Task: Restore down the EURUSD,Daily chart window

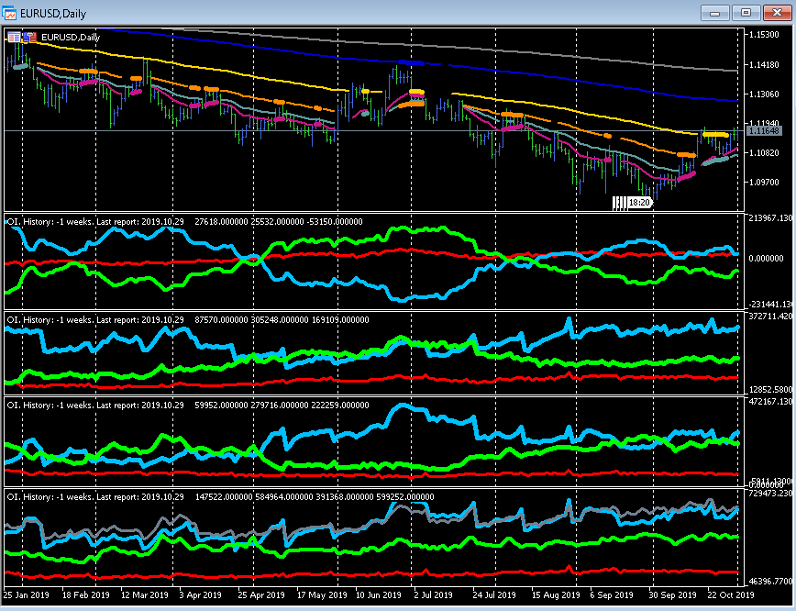Action: point(746,13)
